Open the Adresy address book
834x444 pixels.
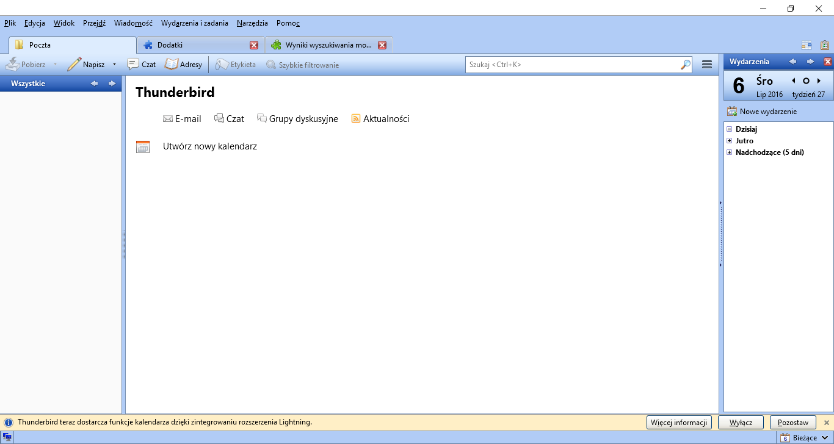pos(184,64)
